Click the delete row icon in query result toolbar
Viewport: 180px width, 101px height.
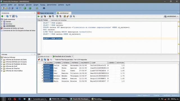click(48, 59)
